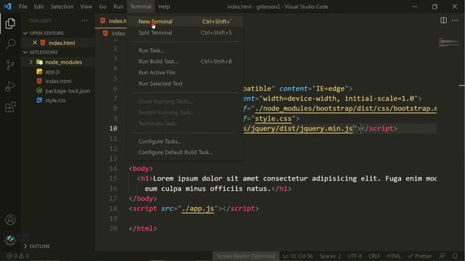The width and height of the screenshot is (465, 261).
Task: Click the style.css file icon
Action: [39, 100]
